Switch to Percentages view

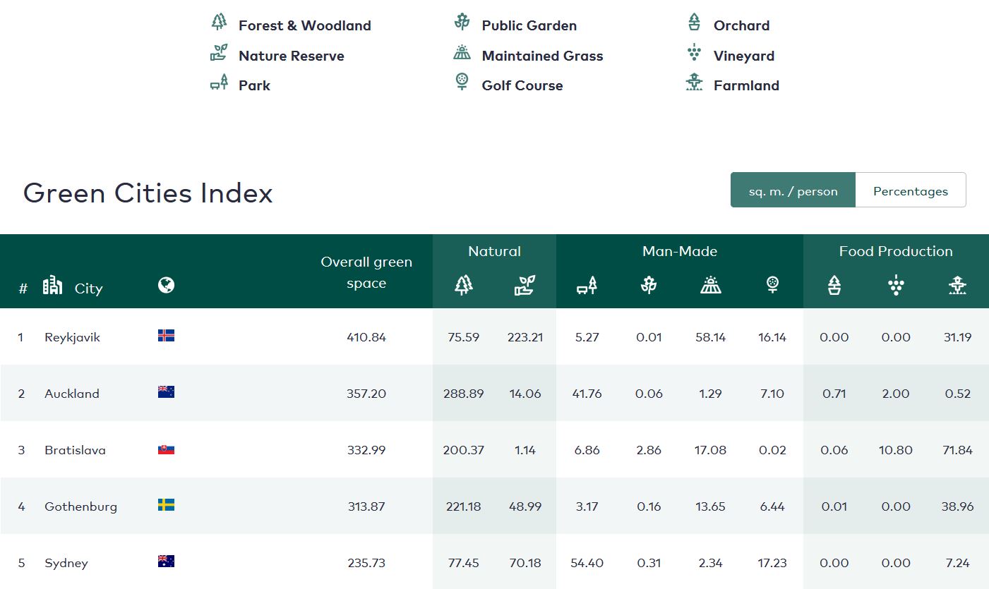click(910, 190)
